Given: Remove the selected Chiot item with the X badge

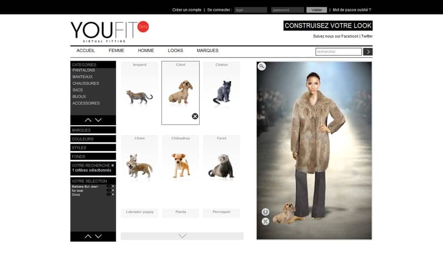Looking at the screenshot, I should click(195, 116).
